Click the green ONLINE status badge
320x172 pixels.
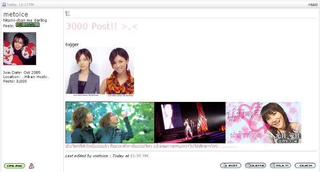(15, 166)
